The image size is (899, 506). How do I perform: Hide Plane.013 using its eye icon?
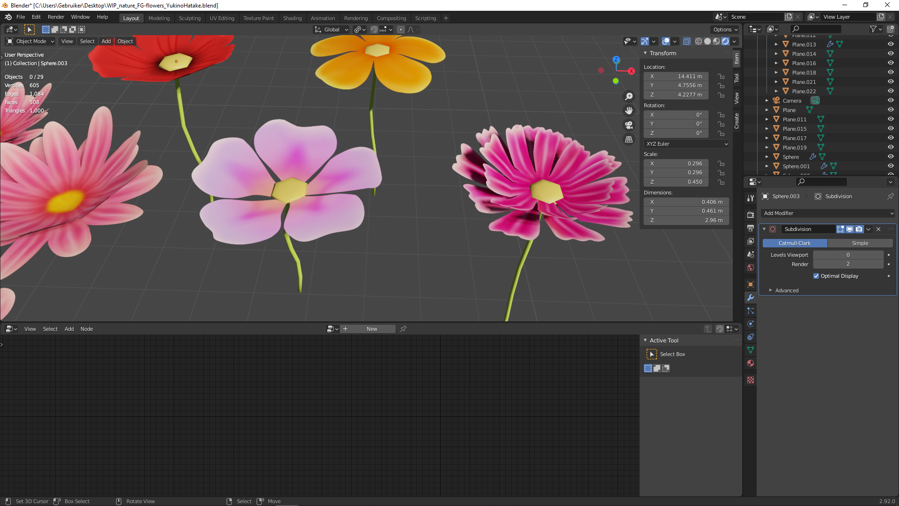[891, 44]
